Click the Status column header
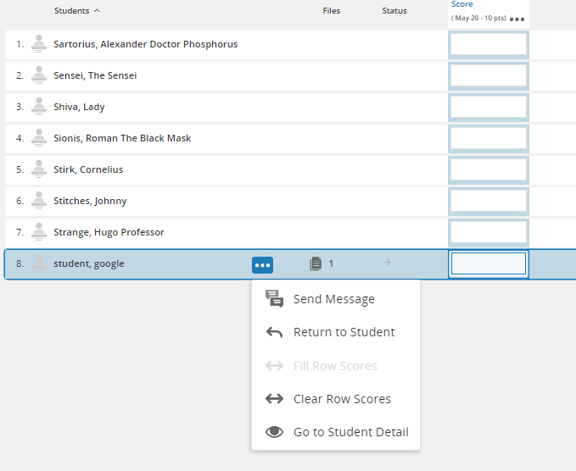Screen dimensions: 576x471 (394, 11)
